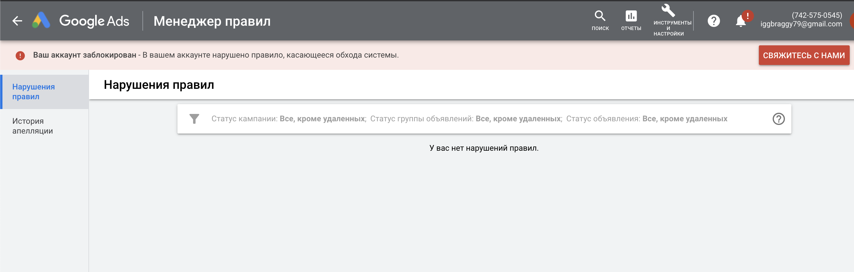Go back using the left arrow

click(17, 21)
